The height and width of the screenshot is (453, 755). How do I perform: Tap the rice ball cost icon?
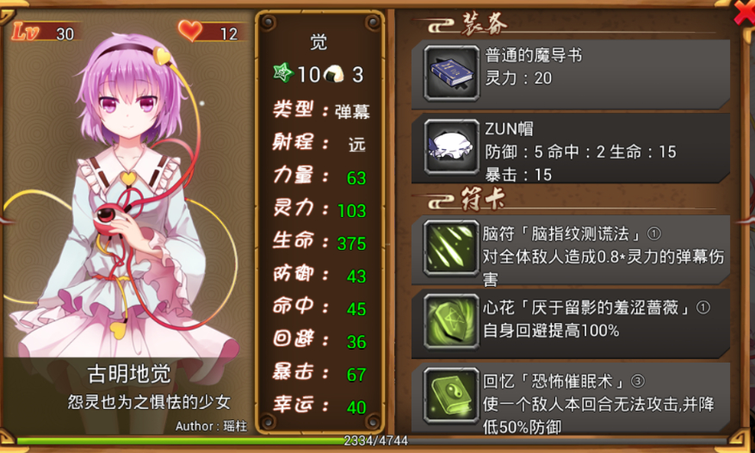coord(334,74)
